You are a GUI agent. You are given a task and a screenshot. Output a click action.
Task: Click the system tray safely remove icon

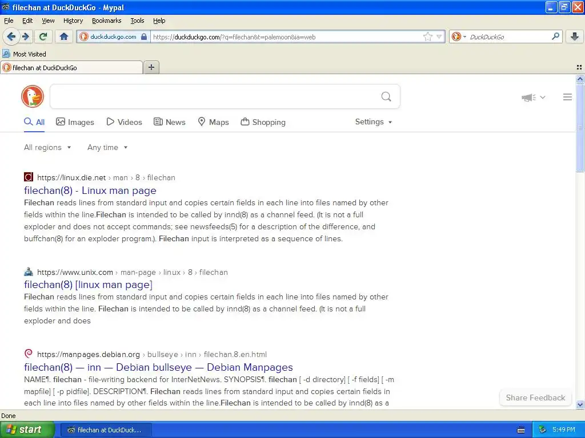coord(542,430)
